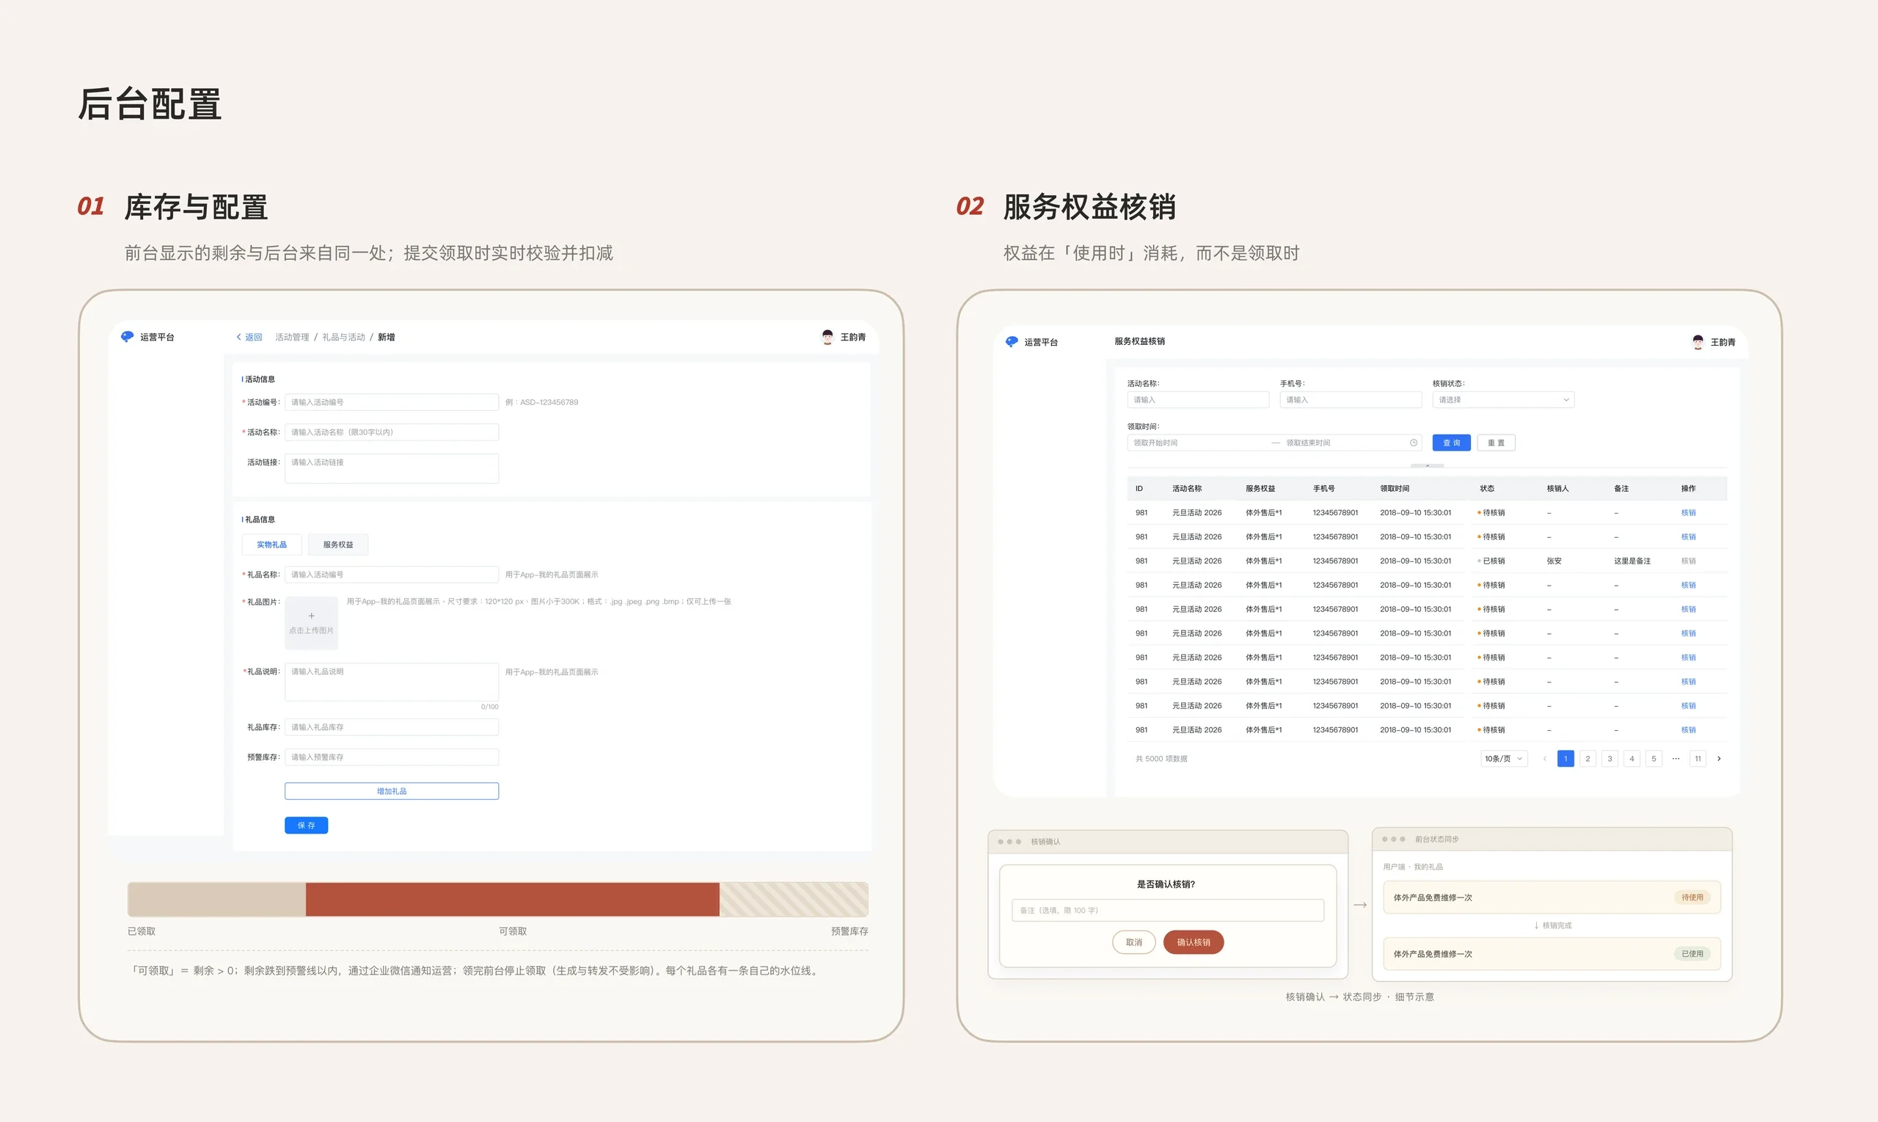Click the 保存 button

[x=306, y=826]
